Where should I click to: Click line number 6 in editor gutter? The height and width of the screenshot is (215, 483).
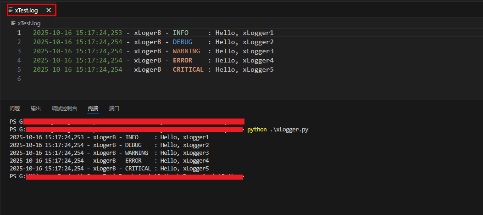click(19, 79)
